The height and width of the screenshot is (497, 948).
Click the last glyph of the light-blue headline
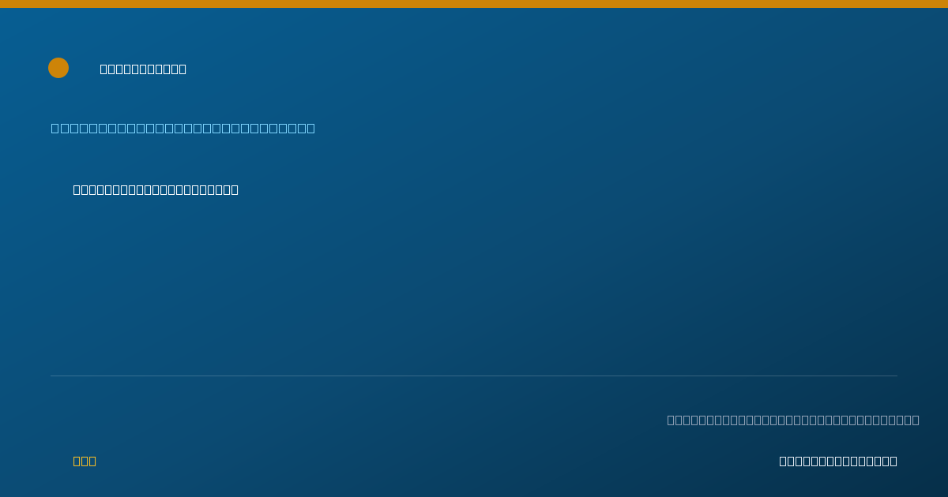[x=310, y=128]
